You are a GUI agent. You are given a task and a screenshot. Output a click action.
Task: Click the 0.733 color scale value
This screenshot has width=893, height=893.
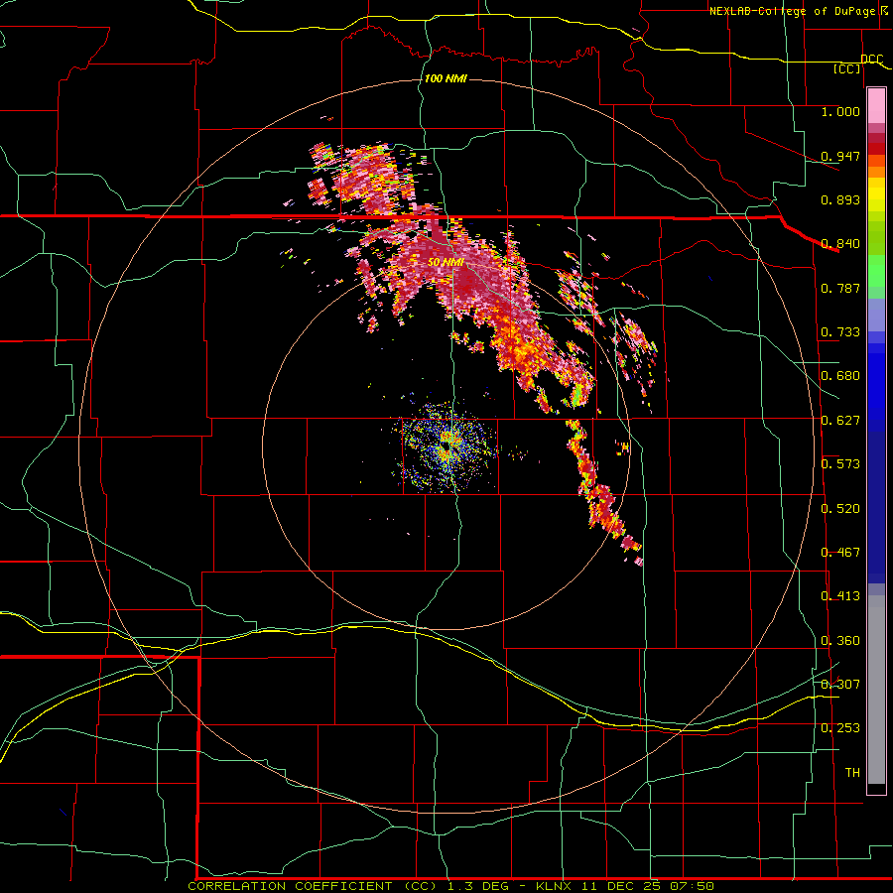click(840, 332)
